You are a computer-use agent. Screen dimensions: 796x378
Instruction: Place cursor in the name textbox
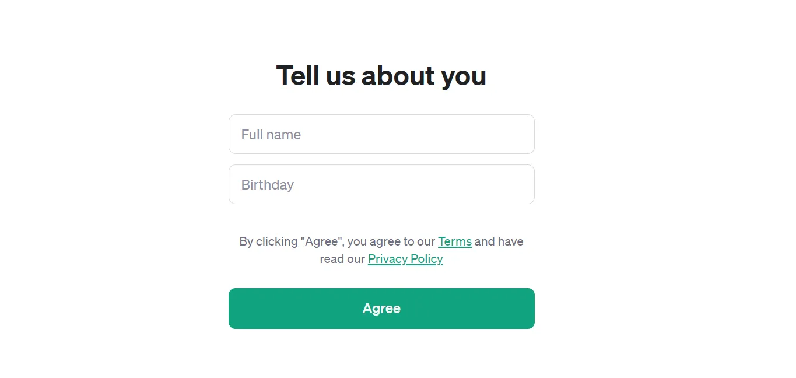[381, 134]
